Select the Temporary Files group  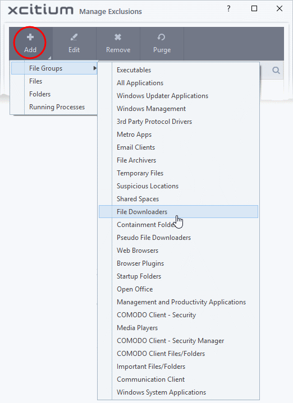[178, 173]
